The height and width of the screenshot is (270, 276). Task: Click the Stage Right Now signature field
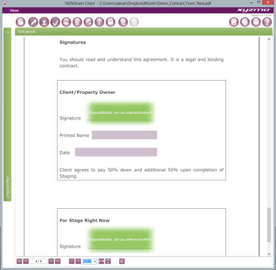coord(120,240)
